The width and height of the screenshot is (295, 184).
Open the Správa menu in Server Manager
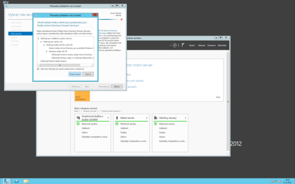click(x=192, y=45)
